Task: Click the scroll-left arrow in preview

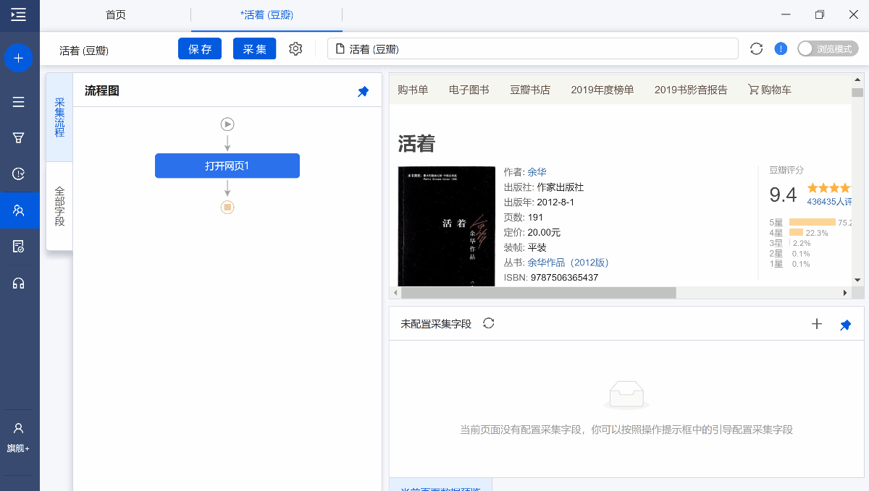Action: tap(395, 293)
